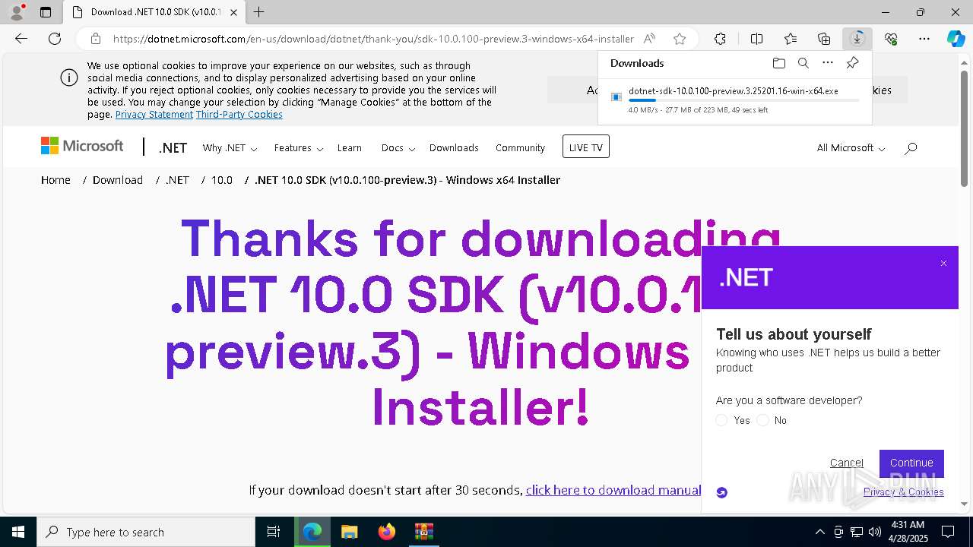
Task: Open the volume control in the tray
Action: pyautogui.click(x=875, y=532)
